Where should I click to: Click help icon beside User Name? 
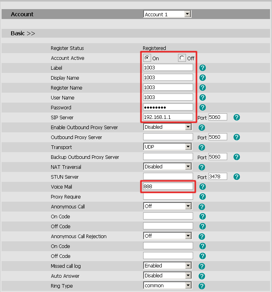(203, 97)
